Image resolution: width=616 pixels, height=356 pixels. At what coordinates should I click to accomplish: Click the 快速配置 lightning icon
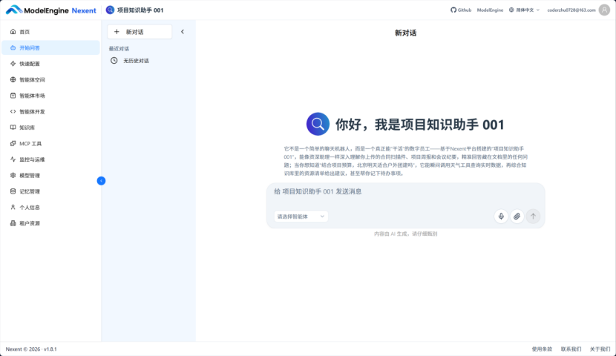pyautogui.click(x=13, y=64)
